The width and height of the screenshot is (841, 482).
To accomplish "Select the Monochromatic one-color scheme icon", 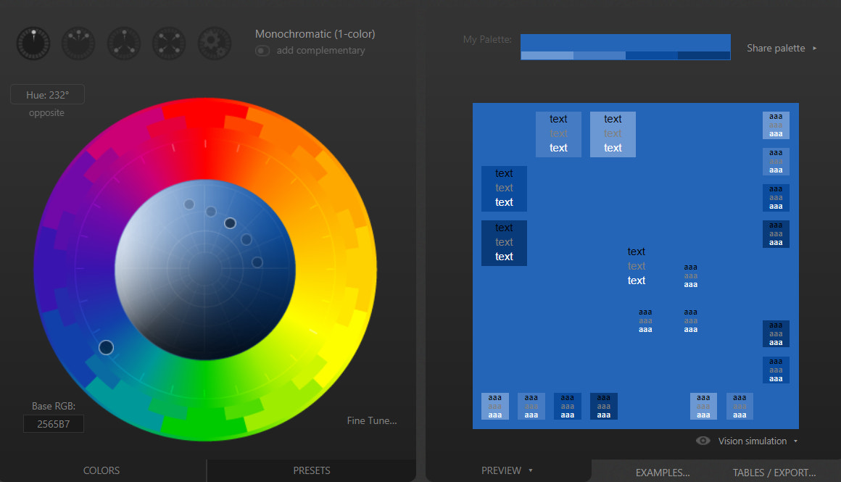I will click(33, 43).
